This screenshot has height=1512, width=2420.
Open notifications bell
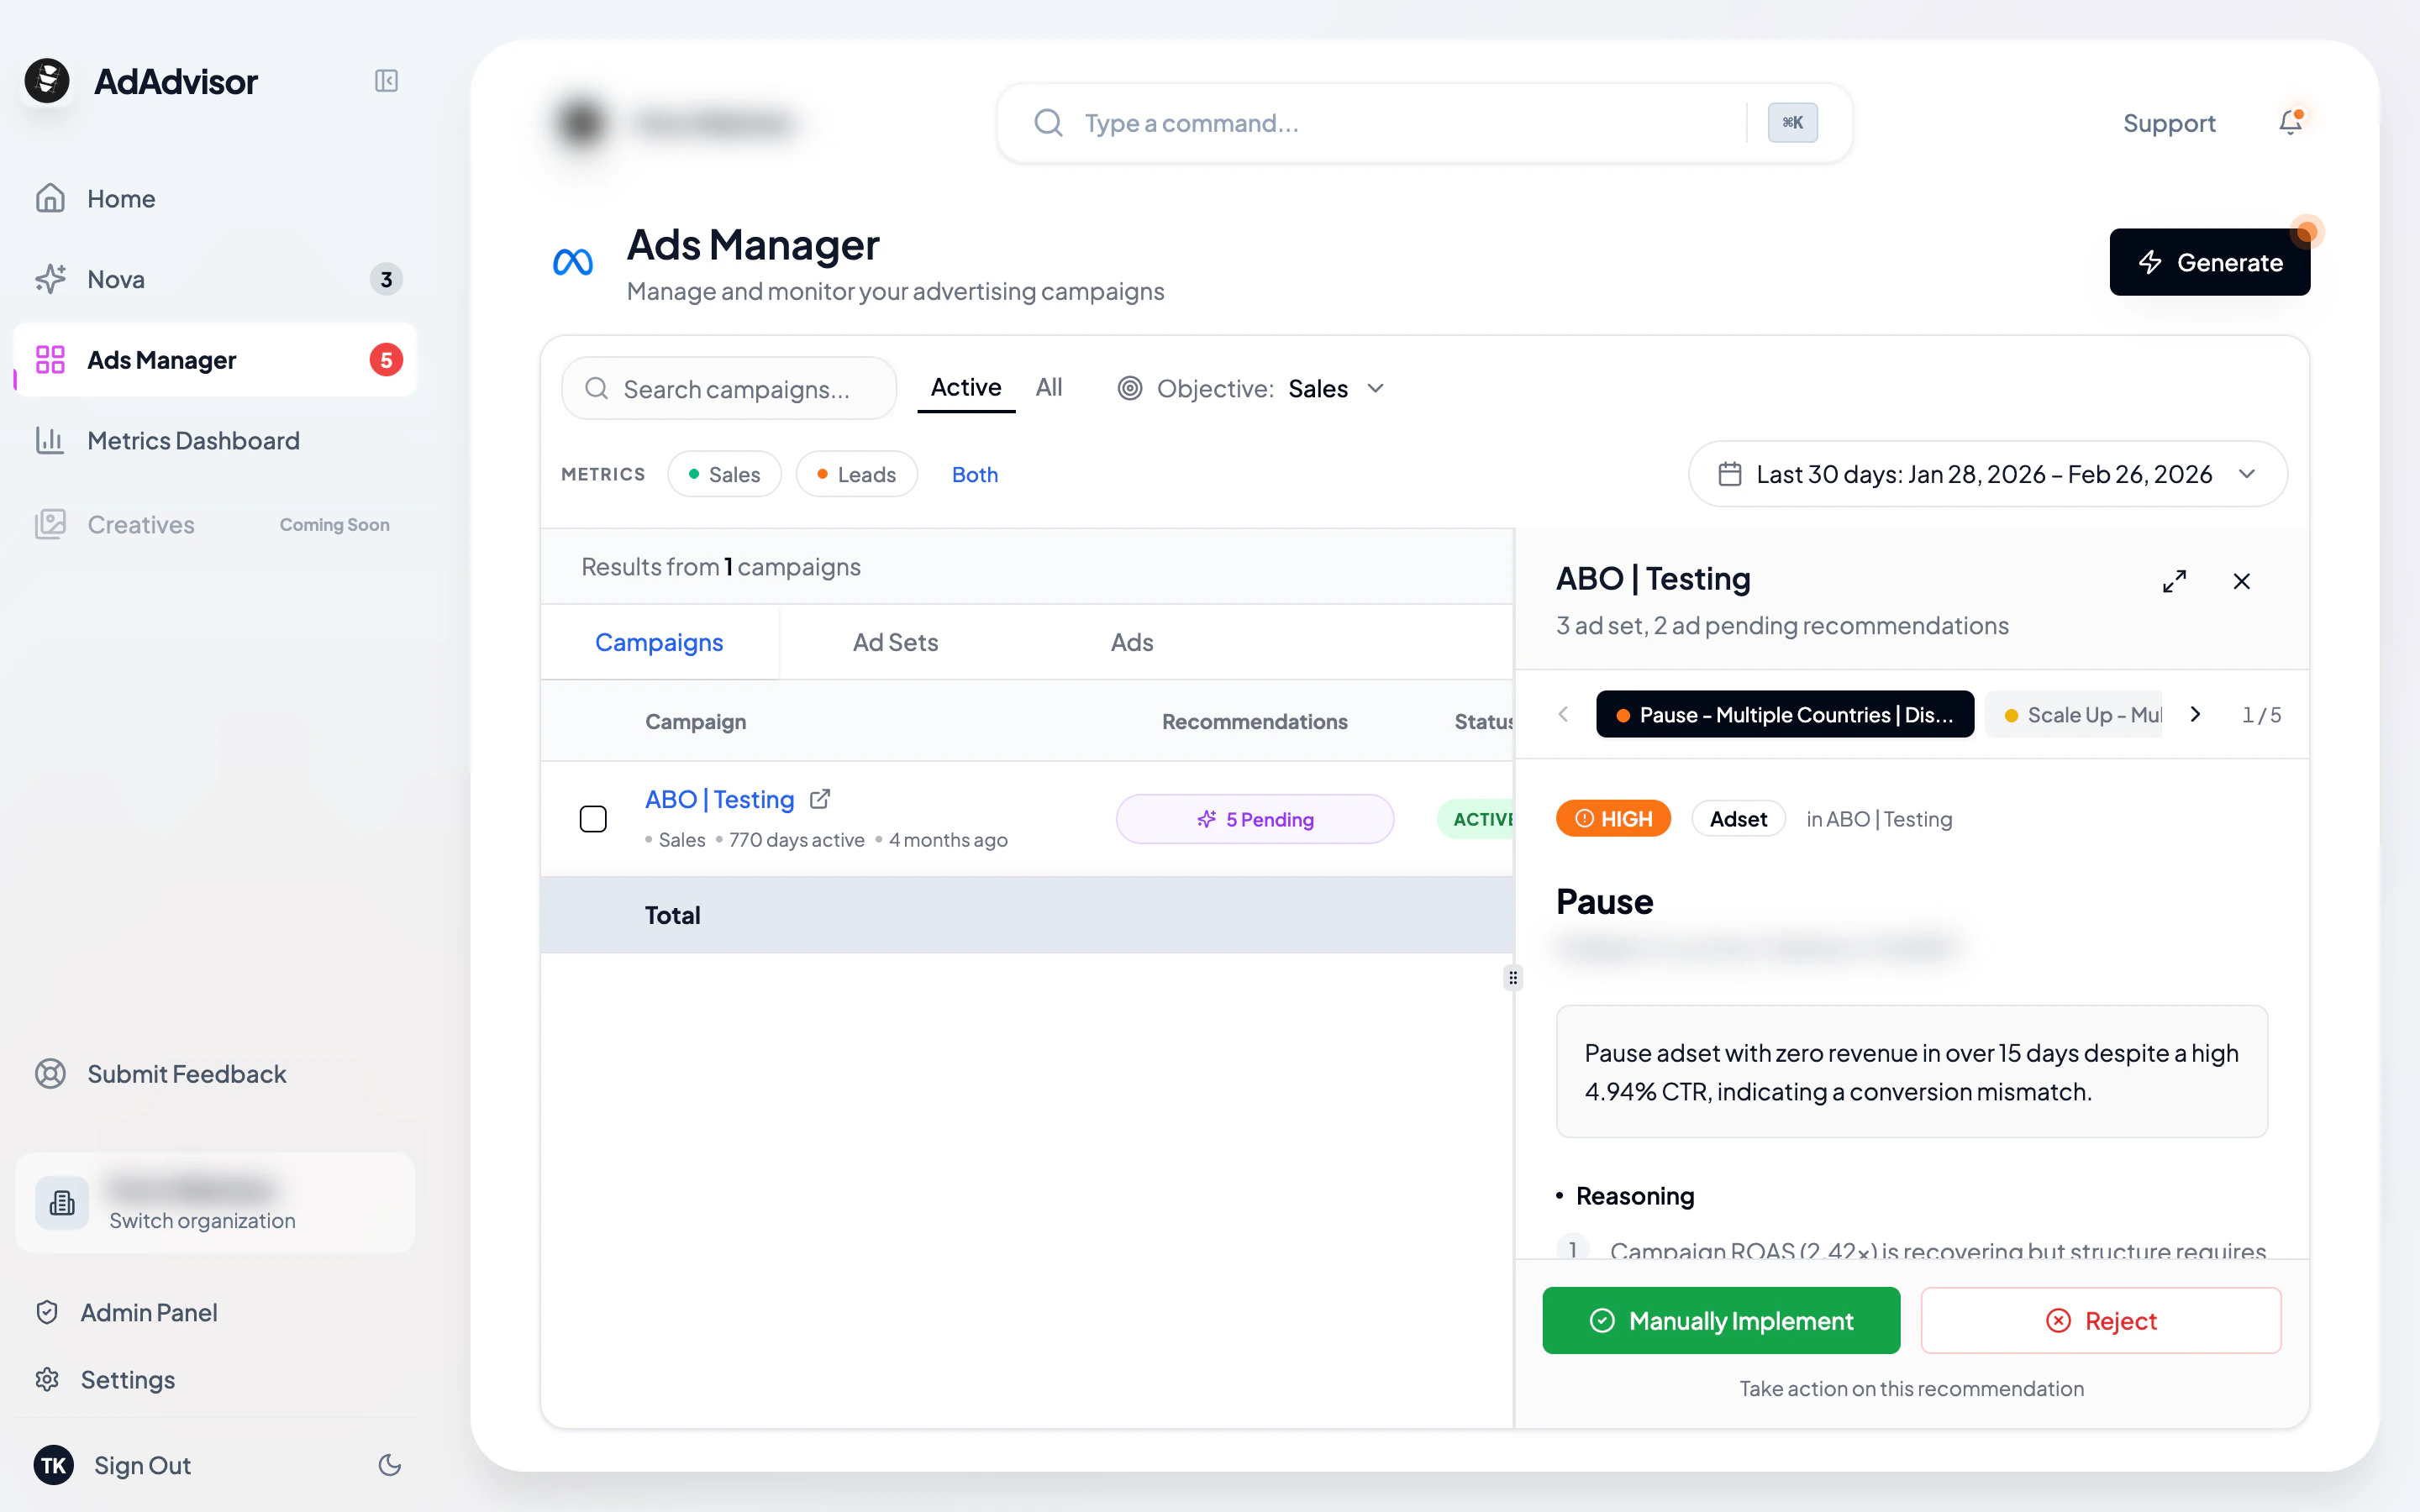pos(2290,122)
